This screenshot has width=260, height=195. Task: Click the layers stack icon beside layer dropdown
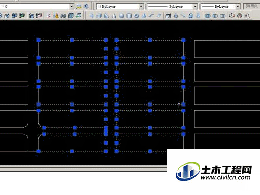pyautogui.click(x=79, y=7)
